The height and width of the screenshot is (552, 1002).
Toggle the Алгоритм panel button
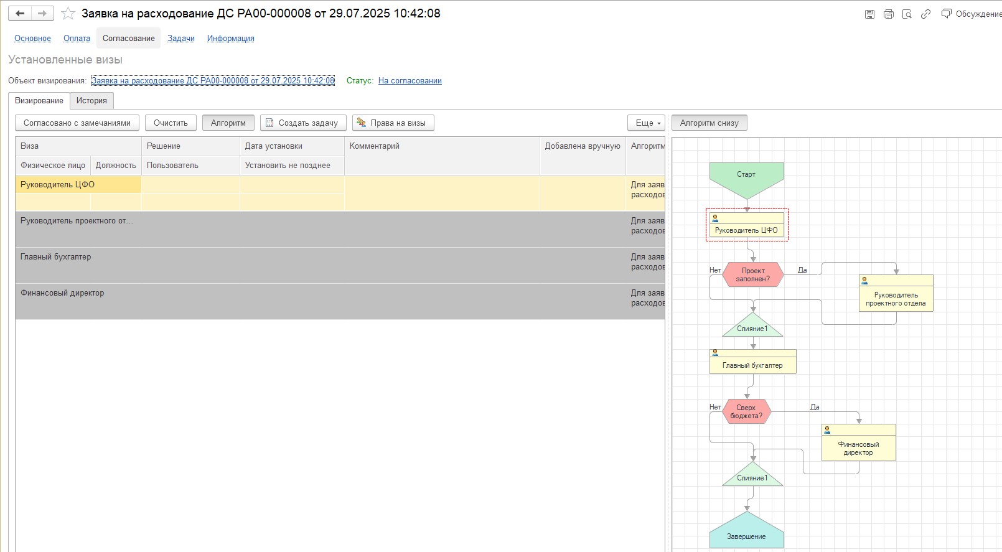[x=228, y=123]
